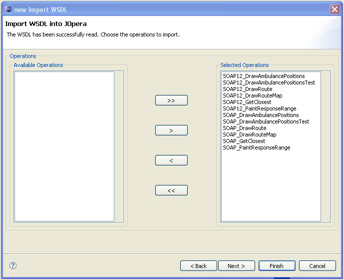Click the Eclipse icon in title bar

(8, 9)
